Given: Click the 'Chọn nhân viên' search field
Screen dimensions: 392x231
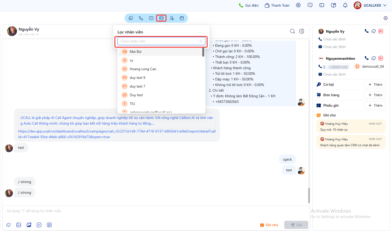Looking at the screenshot, I should (161, 41).
